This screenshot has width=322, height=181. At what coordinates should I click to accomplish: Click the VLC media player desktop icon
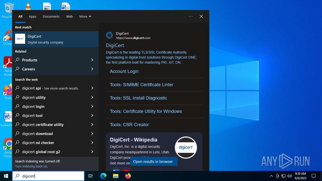[x=28, y=6]
